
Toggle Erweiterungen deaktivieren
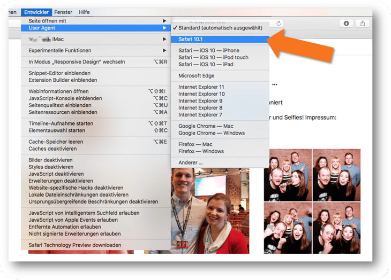tap(96, 181)
